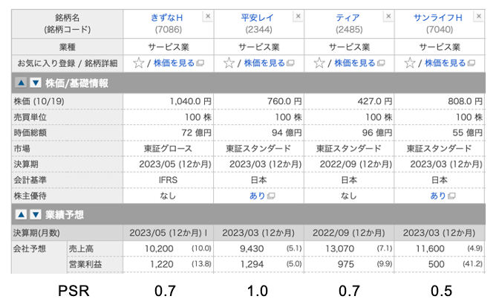
Task: Open ティア stock name link
Action: click(x=348, y=18)
